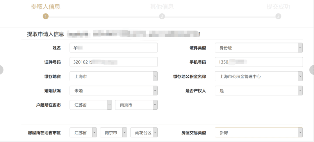Click the 证件号码 input field
Screen dimensions: 314x142
[x=114, y=62]
